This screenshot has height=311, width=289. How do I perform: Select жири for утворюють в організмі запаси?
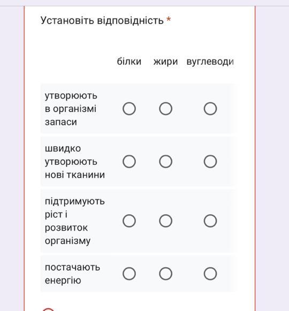coord(165,109)
